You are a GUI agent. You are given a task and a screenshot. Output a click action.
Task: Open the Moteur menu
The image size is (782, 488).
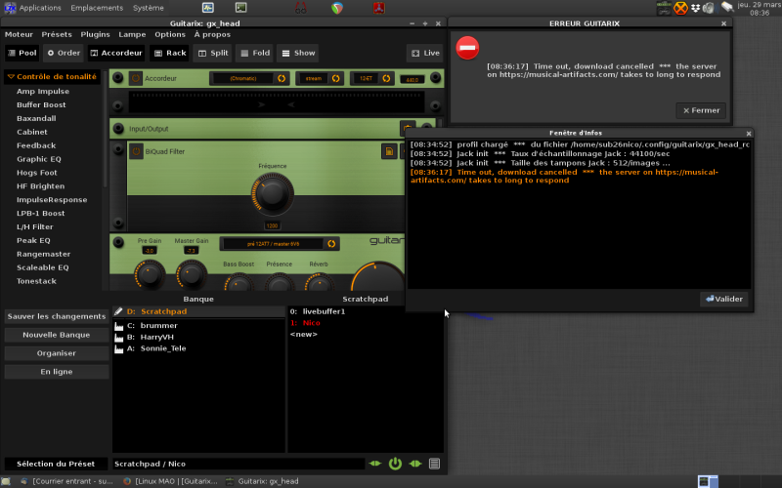point(19,34)
